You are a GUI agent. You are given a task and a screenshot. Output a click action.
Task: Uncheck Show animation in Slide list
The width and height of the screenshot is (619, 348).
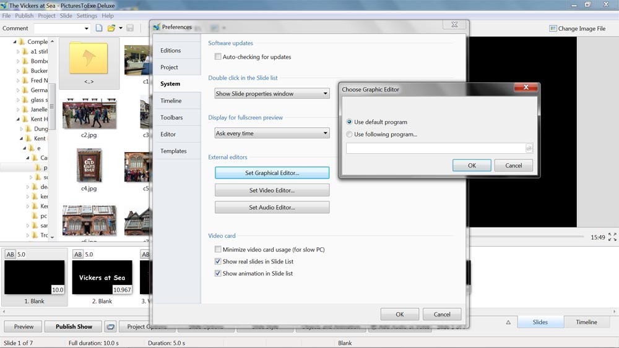[x=218, y=273]
